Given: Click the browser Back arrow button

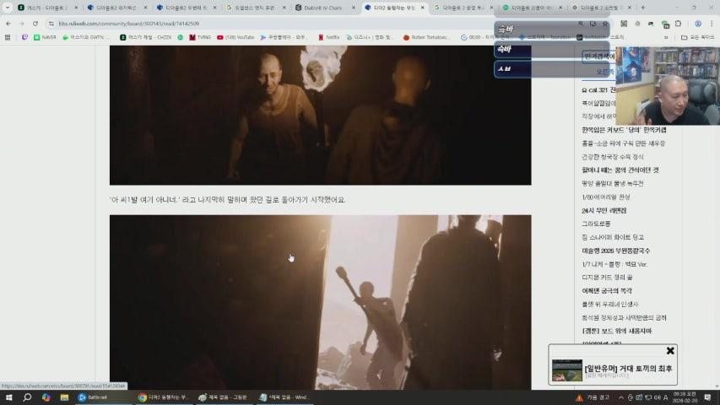Looking at the screenshot, I should coord(8,24).
